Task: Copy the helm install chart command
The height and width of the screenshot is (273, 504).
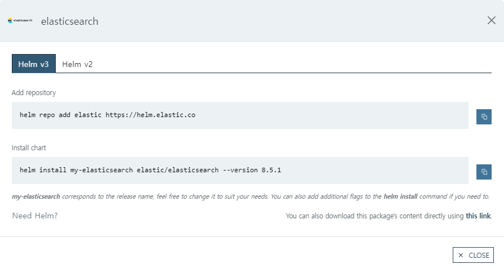Action: pyautogui.click(x=484, y=172)
